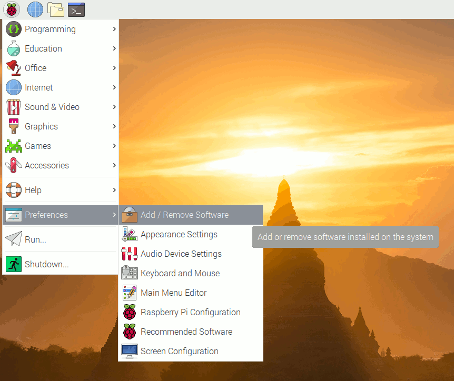Expand the Help submenu arrow
Image resolution: width=454 pixels, height=381 pixels.
pyautogui.click(x=114, y=190)
